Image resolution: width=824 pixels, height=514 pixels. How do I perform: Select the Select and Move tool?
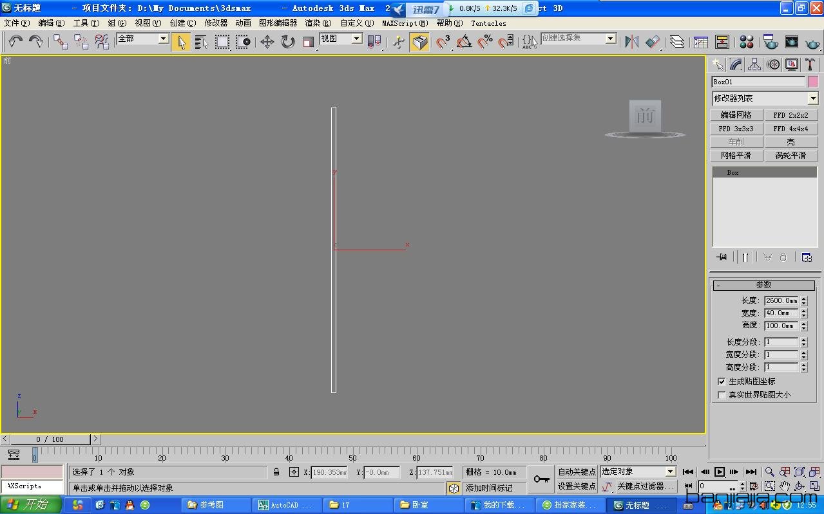[x=267, y=42]
